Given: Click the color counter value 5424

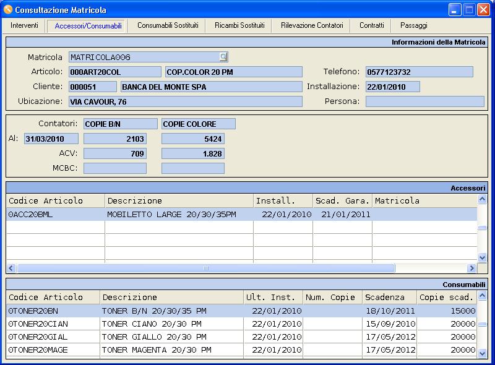Looking at the screenshot, I should coord(193,139).
